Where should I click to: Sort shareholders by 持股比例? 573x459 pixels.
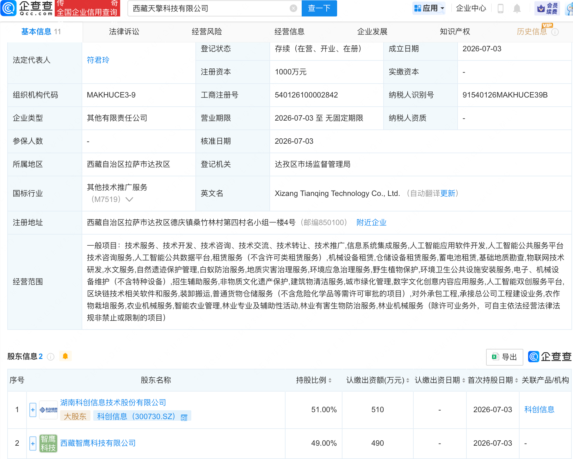[x=330, y=380]
